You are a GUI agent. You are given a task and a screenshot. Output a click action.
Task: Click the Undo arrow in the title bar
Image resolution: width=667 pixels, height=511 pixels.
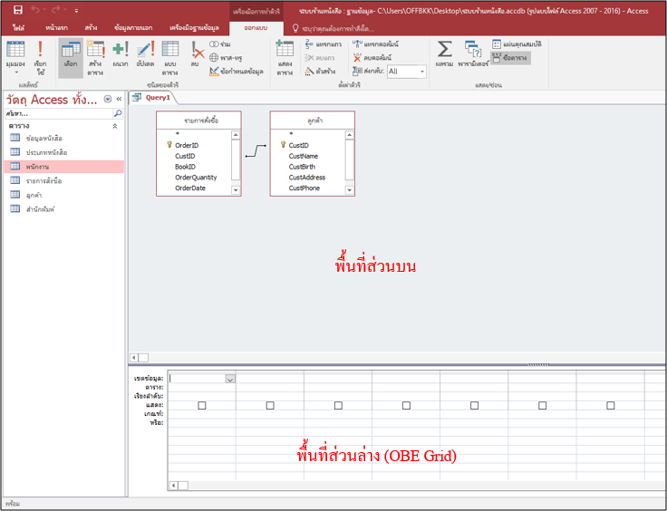coord(35,10)
